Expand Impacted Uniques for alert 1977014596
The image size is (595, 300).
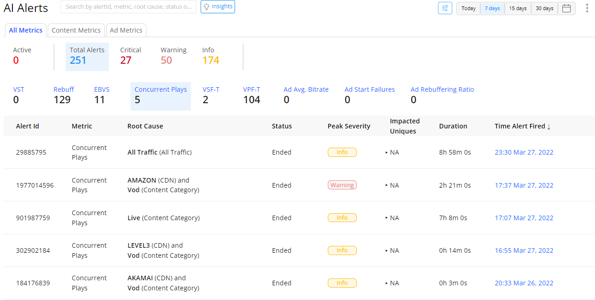pos(387,185)
